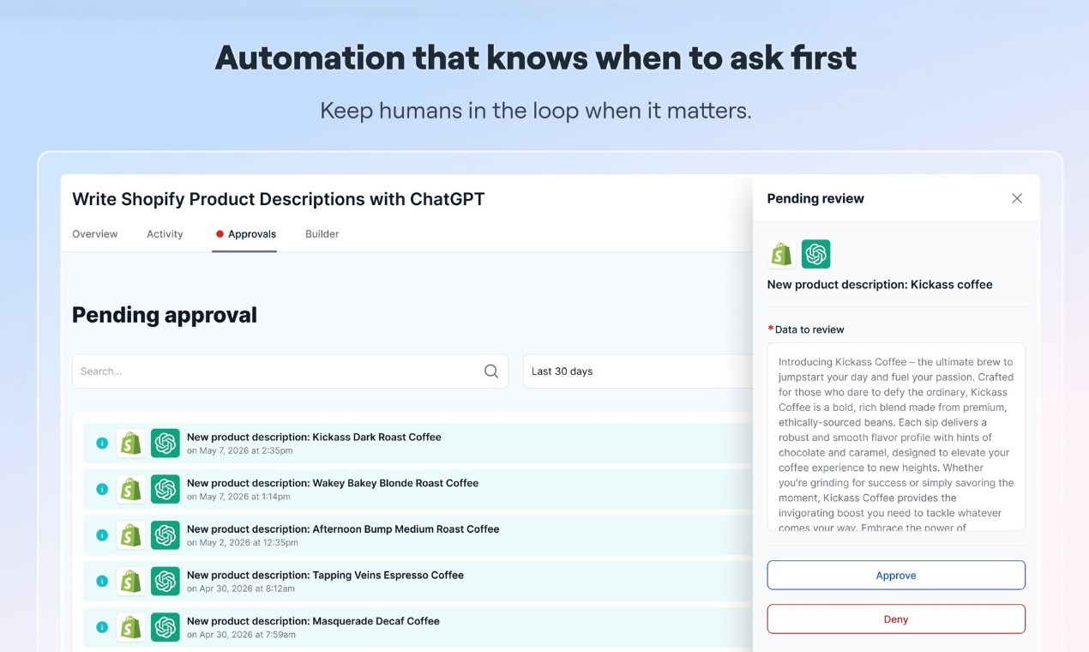Screen dimensions: 1089x652
Task: Click ChatGPT icon in Pending review panel
Action: tap(816, 254)
